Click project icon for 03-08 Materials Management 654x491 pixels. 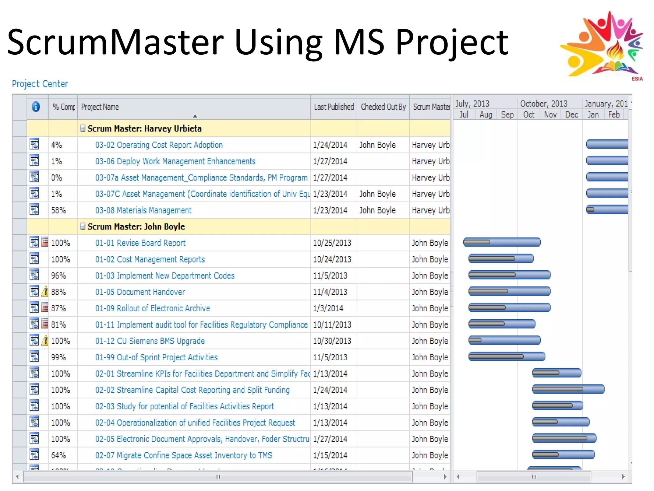34,209
